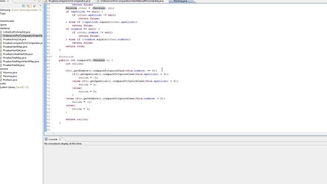327x184 pixels.
Task: Click the 'public int compareTo' method declaration
Action: click(x=86, y=60)
